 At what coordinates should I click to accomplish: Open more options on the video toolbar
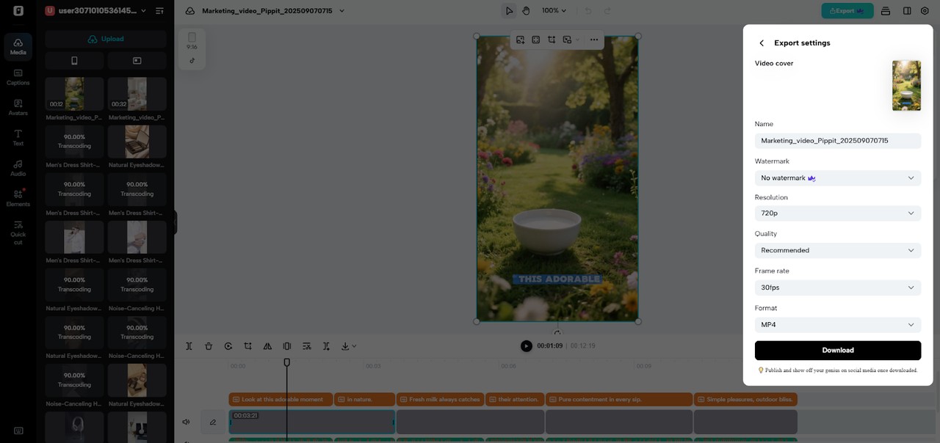click(x=593, y=40)
